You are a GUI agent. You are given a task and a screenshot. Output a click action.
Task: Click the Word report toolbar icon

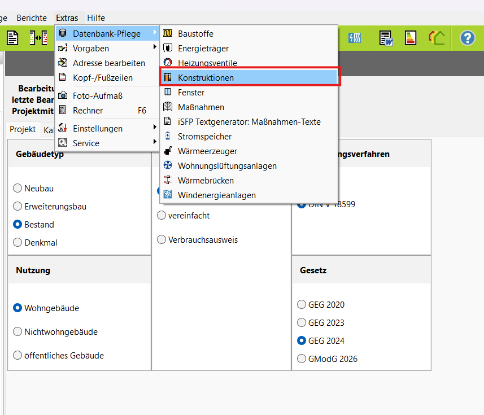coord(386,38)
